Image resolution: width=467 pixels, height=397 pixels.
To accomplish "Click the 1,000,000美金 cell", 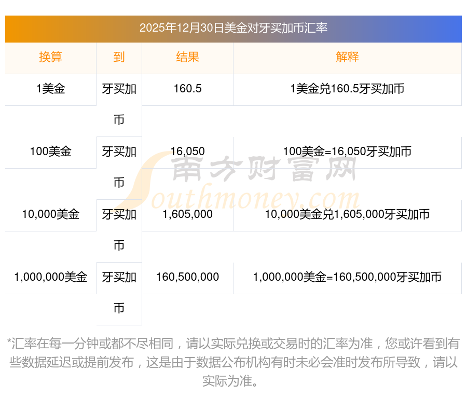I will click(x=50, y=277).
